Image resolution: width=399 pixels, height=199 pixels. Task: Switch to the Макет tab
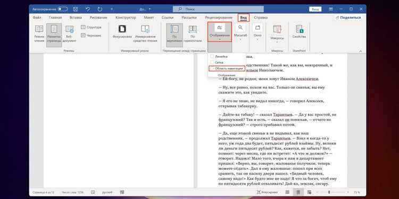pos(149,18)
